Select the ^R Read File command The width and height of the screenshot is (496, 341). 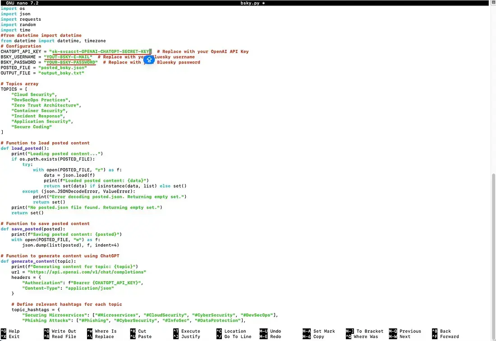tap(60, 337)
